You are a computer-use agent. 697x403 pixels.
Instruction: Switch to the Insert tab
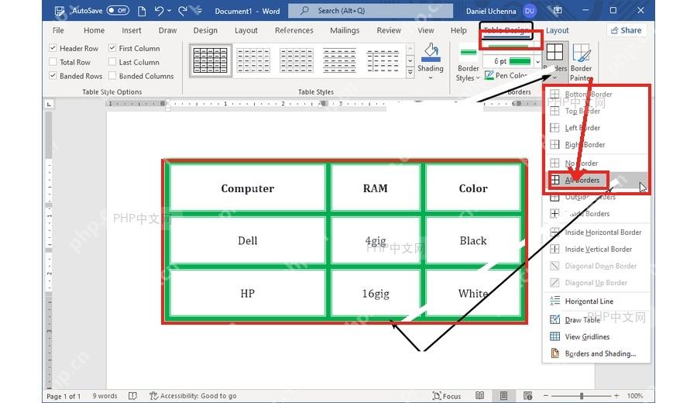pos(132,30)
